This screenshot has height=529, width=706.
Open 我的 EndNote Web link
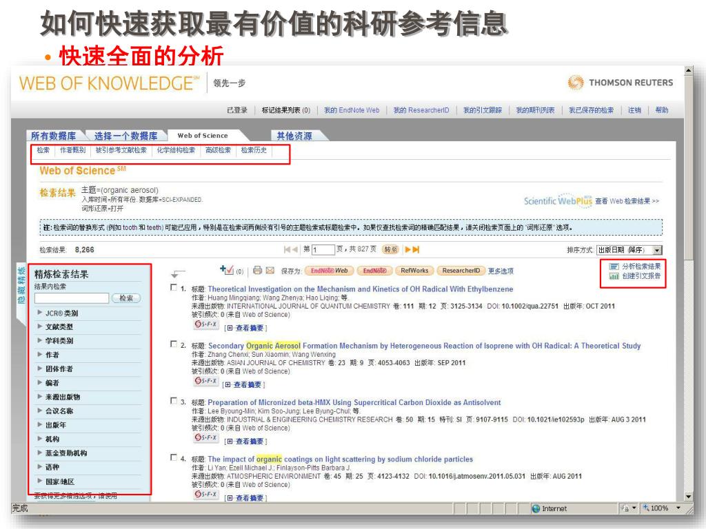coord(352,110)
